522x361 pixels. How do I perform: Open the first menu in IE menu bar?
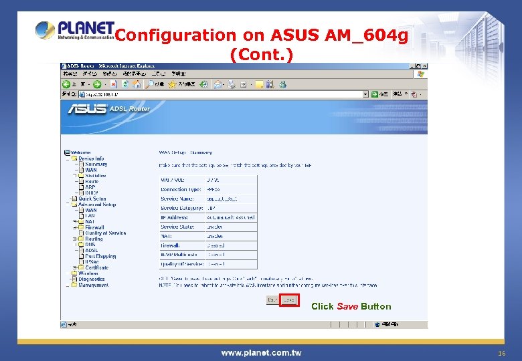coord(70,74)
